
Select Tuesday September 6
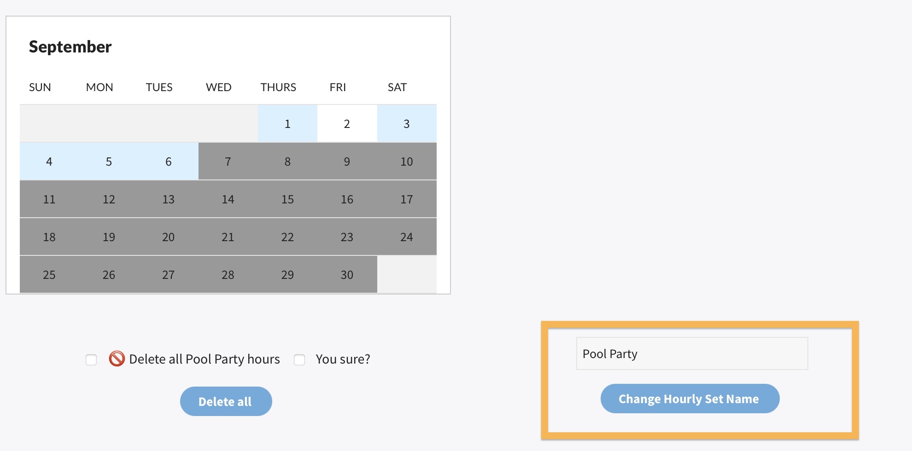click(x=168, y=162)
